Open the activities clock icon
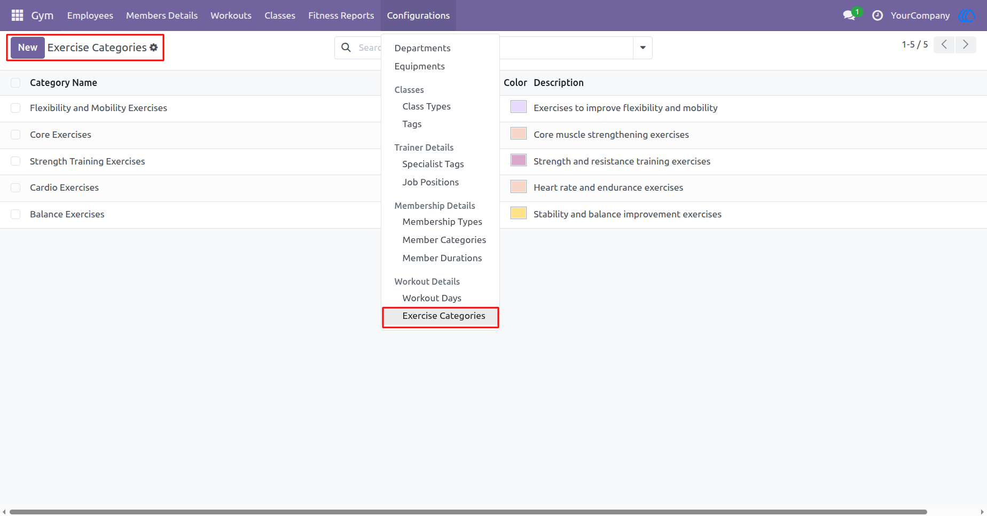Viewport: 987px width, 516px height. [x=878, y=15]
